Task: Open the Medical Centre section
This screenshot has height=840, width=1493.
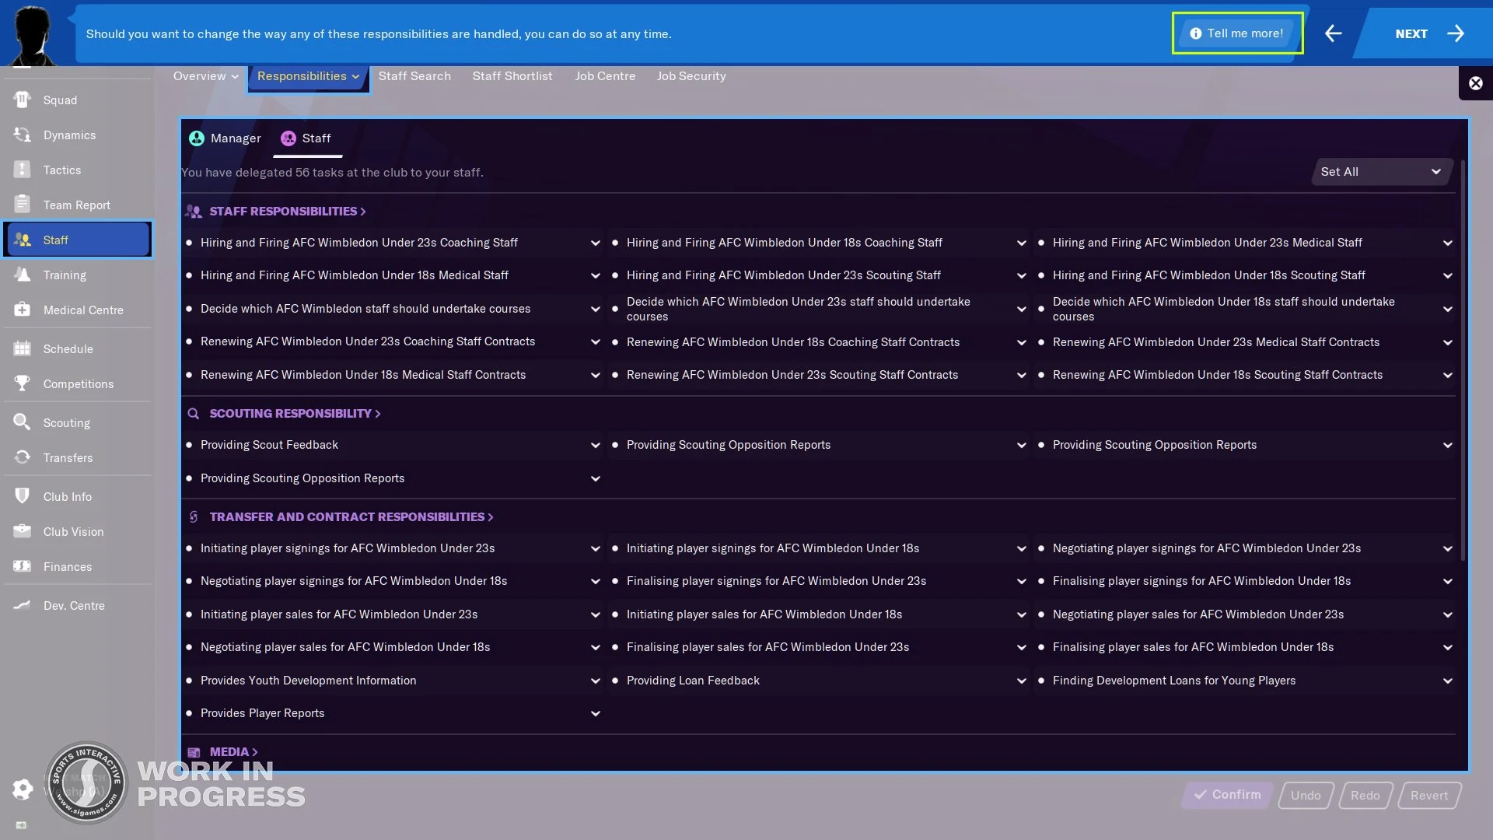Action: [x=83, y=310]
